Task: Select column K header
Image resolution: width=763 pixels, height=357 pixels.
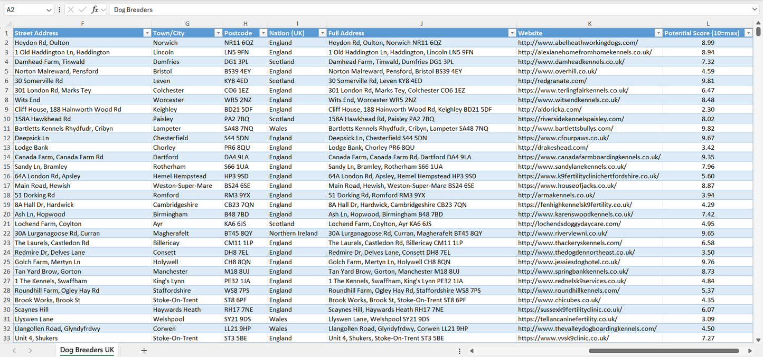Action: tap(589, 24)
